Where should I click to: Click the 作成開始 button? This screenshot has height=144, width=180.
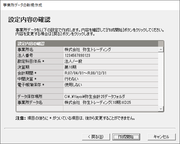[126, 137]
